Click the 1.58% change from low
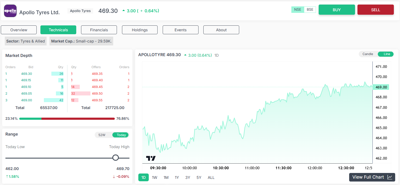The height and width of the screenshot is (185, 400). click(x=12, y=176)
